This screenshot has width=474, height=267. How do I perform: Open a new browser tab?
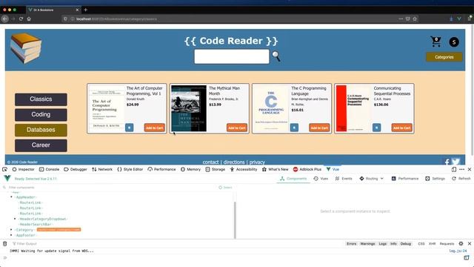click(86, 10)
